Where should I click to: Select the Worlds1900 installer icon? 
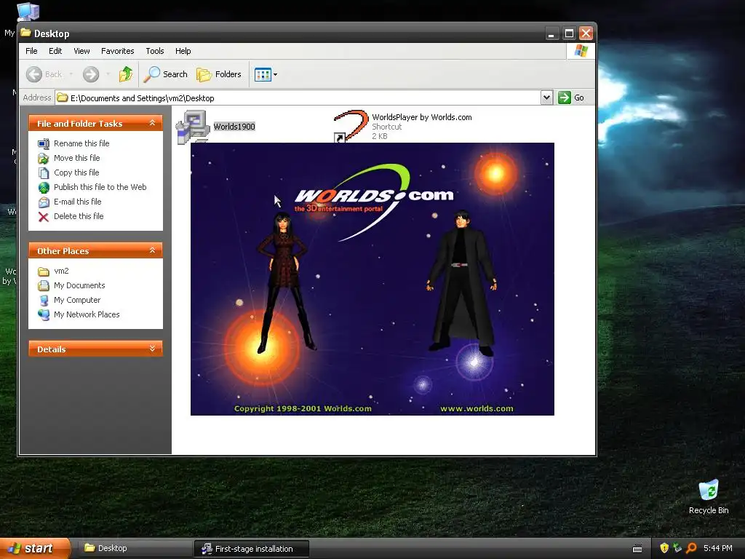[x=192, y=127]
